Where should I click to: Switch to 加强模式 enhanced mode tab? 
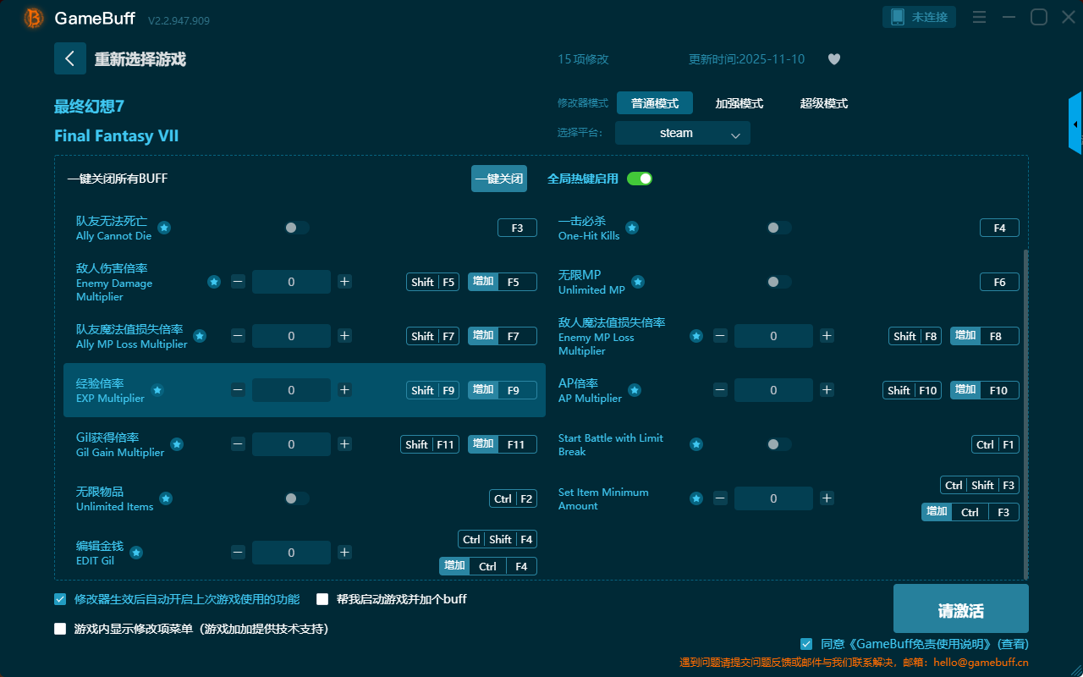tap(739, 103)
